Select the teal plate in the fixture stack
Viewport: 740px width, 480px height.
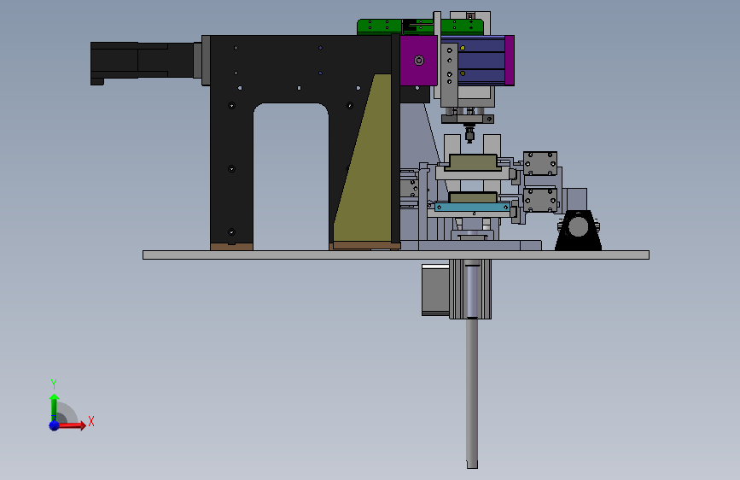(472, 207)
